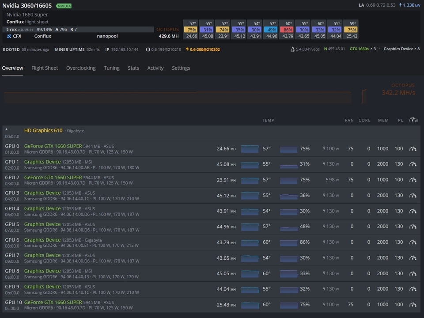This screenshot has width=424, height=318.
Task: Open overclock tuning icon for GPU 5
Action: click(x=413, y=227)
